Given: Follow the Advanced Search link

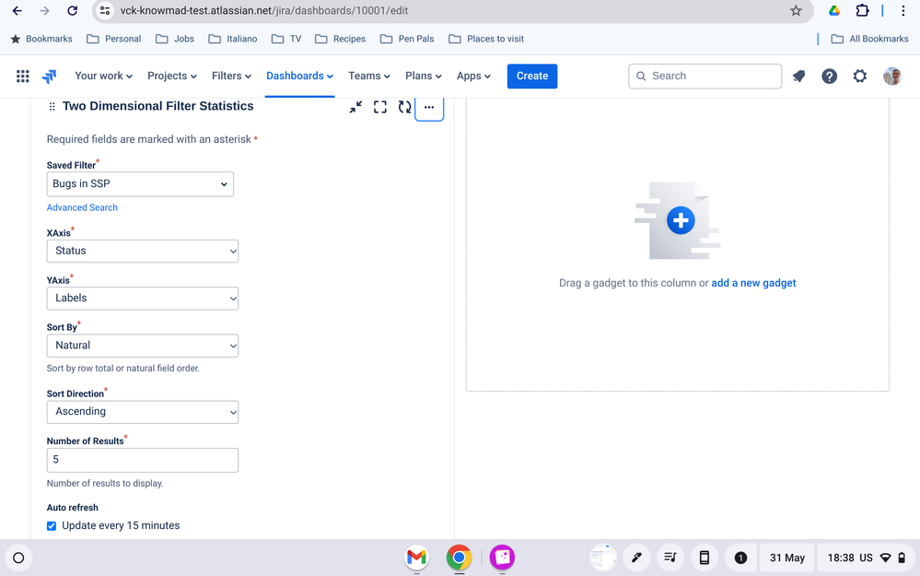Looking at the screenshot, I should coord(82,207).
